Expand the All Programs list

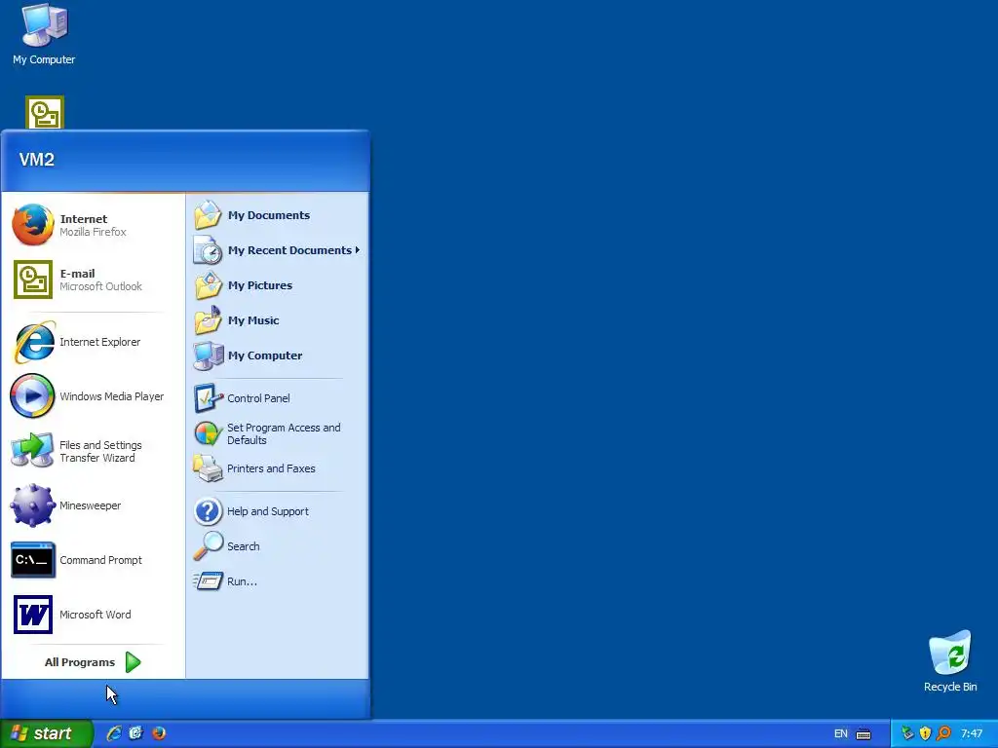click(93, 662)
